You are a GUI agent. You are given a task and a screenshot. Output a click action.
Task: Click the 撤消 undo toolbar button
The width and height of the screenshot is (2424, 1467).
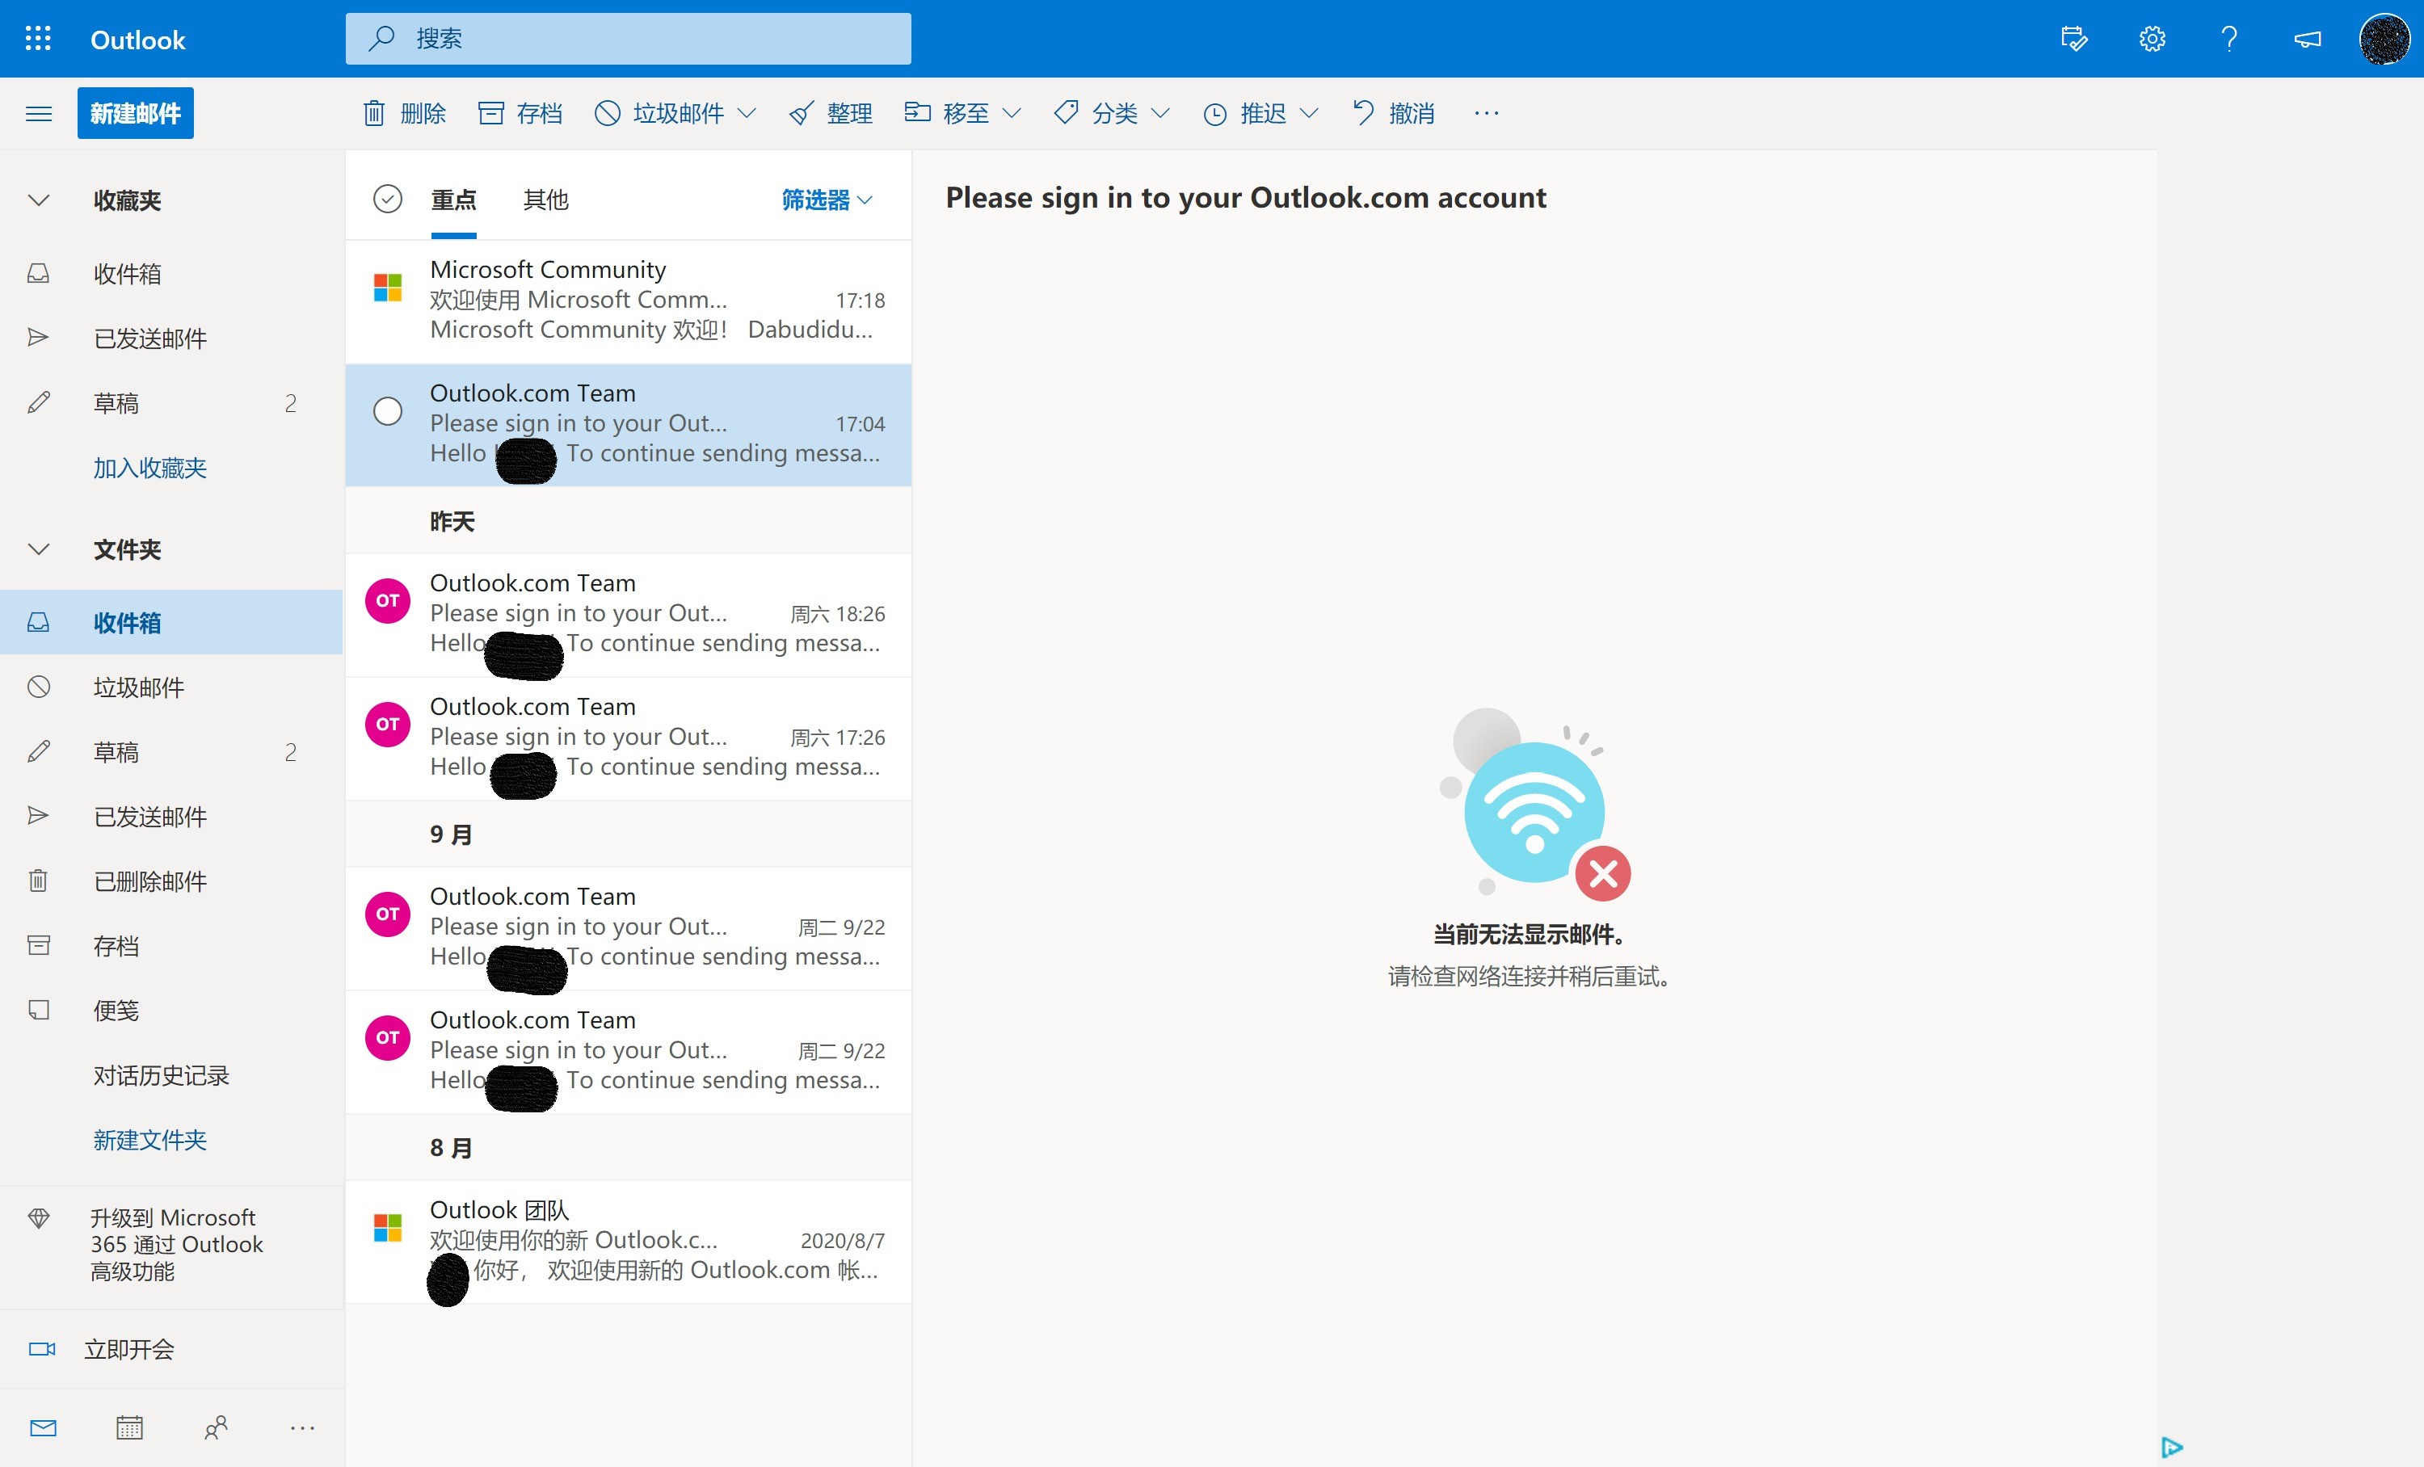coord(1393,113)
